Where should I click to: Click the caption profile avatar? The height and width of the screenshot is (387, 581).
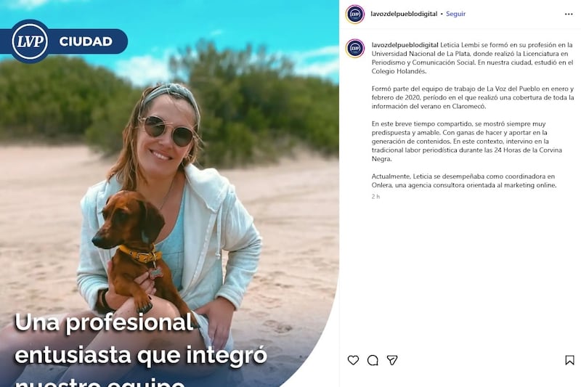(x=355, y=48)
